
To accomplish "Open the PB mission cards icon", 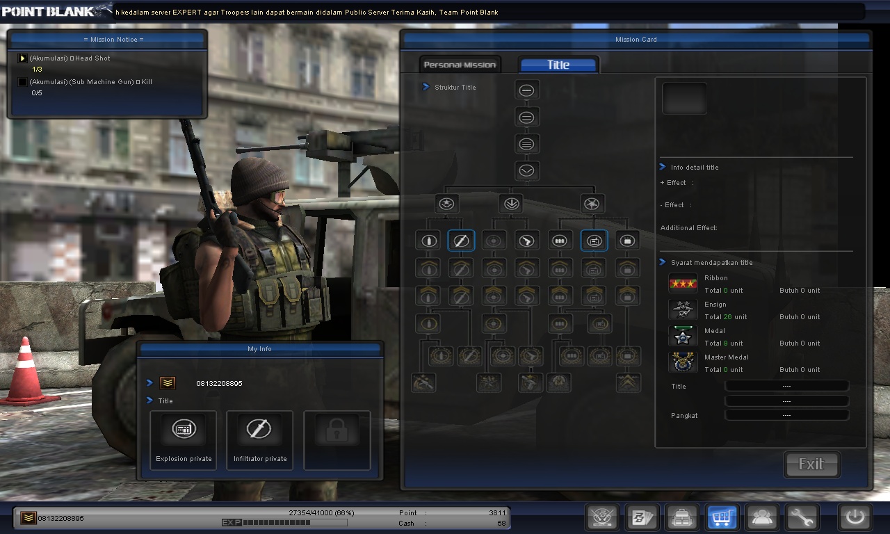I will pyautogui.click(x=642, y=518).
